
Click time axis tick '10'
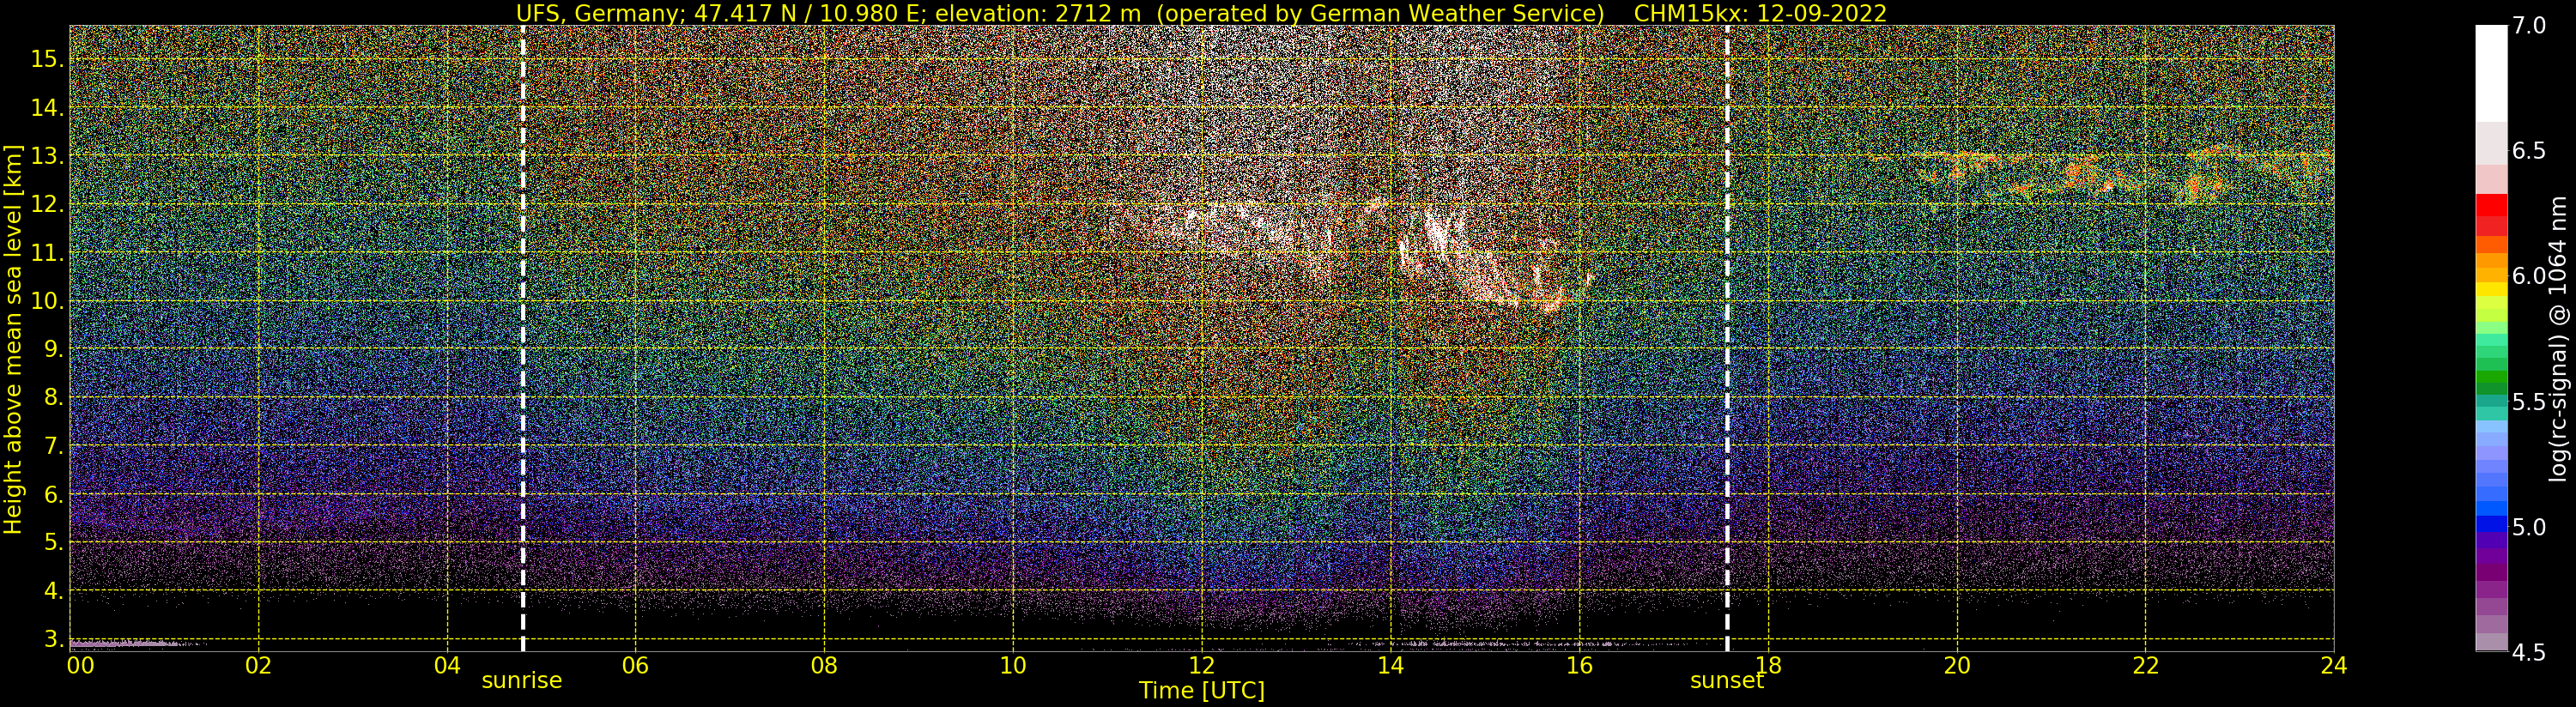click(x=1013, y=666)
